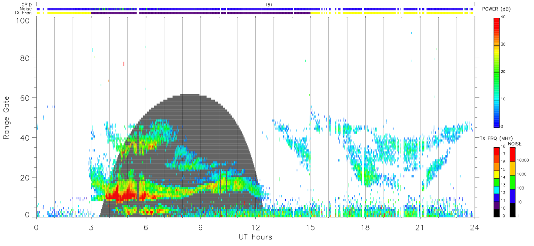Viewport: 534px width, 246px height.
Task: Click the x-axis tick label 18
Action: (x=365, y=227)
